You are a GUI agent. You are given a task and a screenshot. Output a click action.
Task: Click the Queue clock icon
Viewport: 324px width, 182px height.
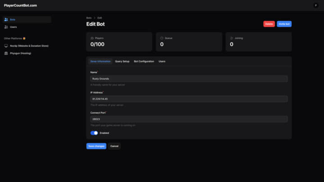click(x=162, y=38)
